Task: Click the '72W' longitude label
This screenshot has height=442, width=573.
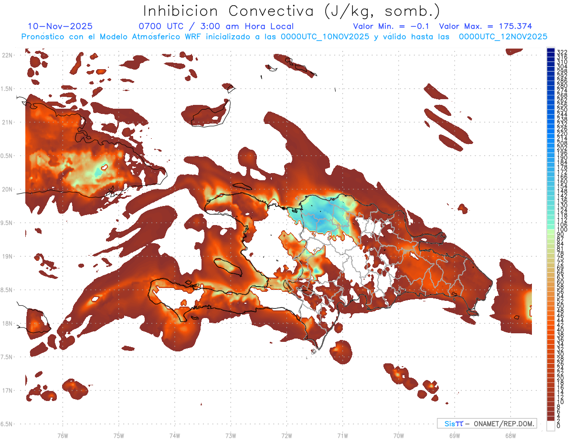Action: coord(286,435)
